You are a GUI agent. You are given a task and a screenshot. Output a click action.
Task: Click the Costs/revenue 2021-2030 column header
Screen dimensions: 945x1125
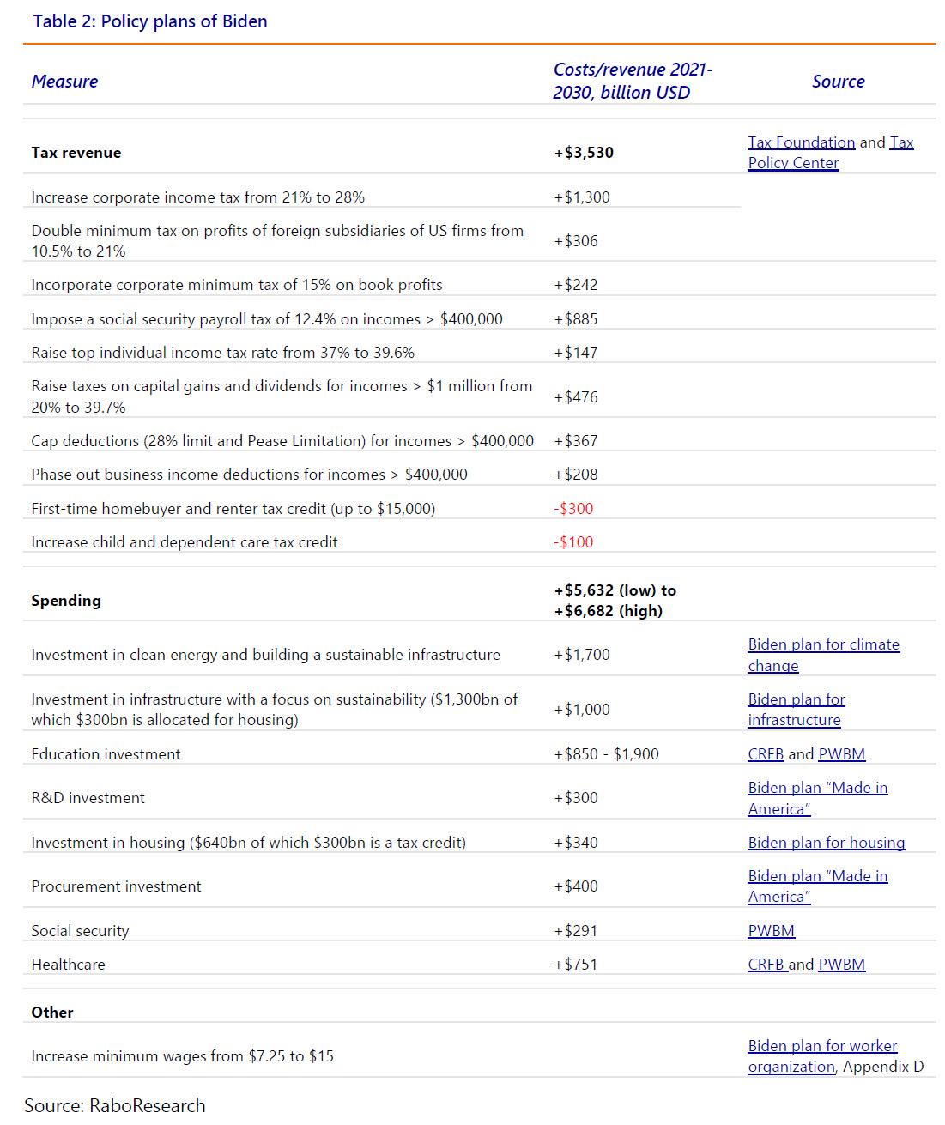click(632, 82)
